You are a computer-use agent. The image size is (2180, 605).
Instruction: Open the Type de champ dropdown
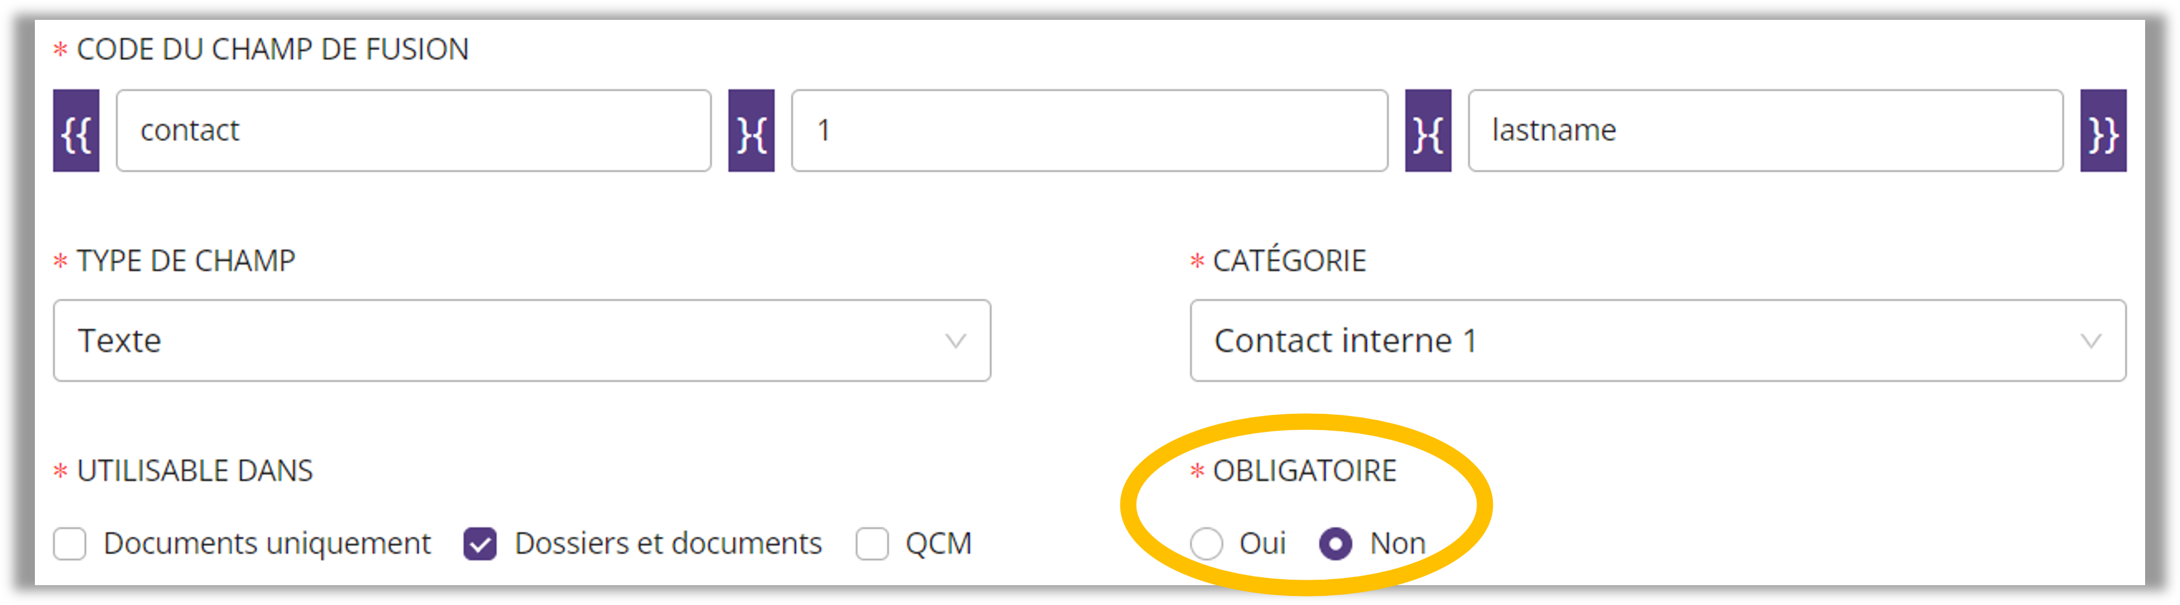(521, 340)
